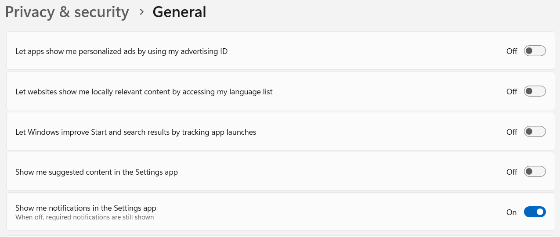Image resolution: width=560 pixels, height=237 pixels.
Task: Click the Off status beside the language list toggle
Action: [x=512, y=92]
